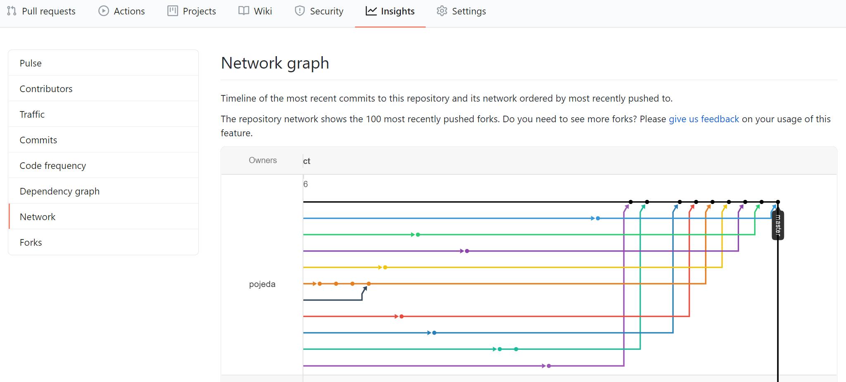This screenshot has width=846, height=382.
Task: Click the Projects board icon
Action: point(172,11)
